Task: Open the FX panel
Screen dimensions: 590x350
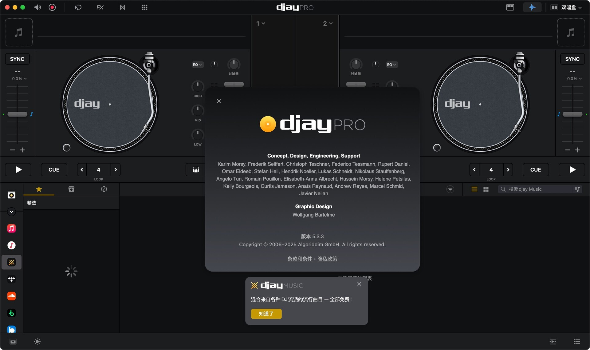Action: click(x=100, y=7)
